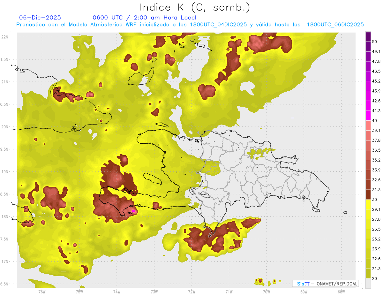
Task: Click the latitude label 22N
Action: [x=5, y=37]
